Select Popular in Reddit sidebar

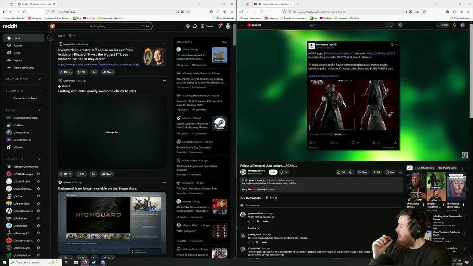tap(24, 45)
